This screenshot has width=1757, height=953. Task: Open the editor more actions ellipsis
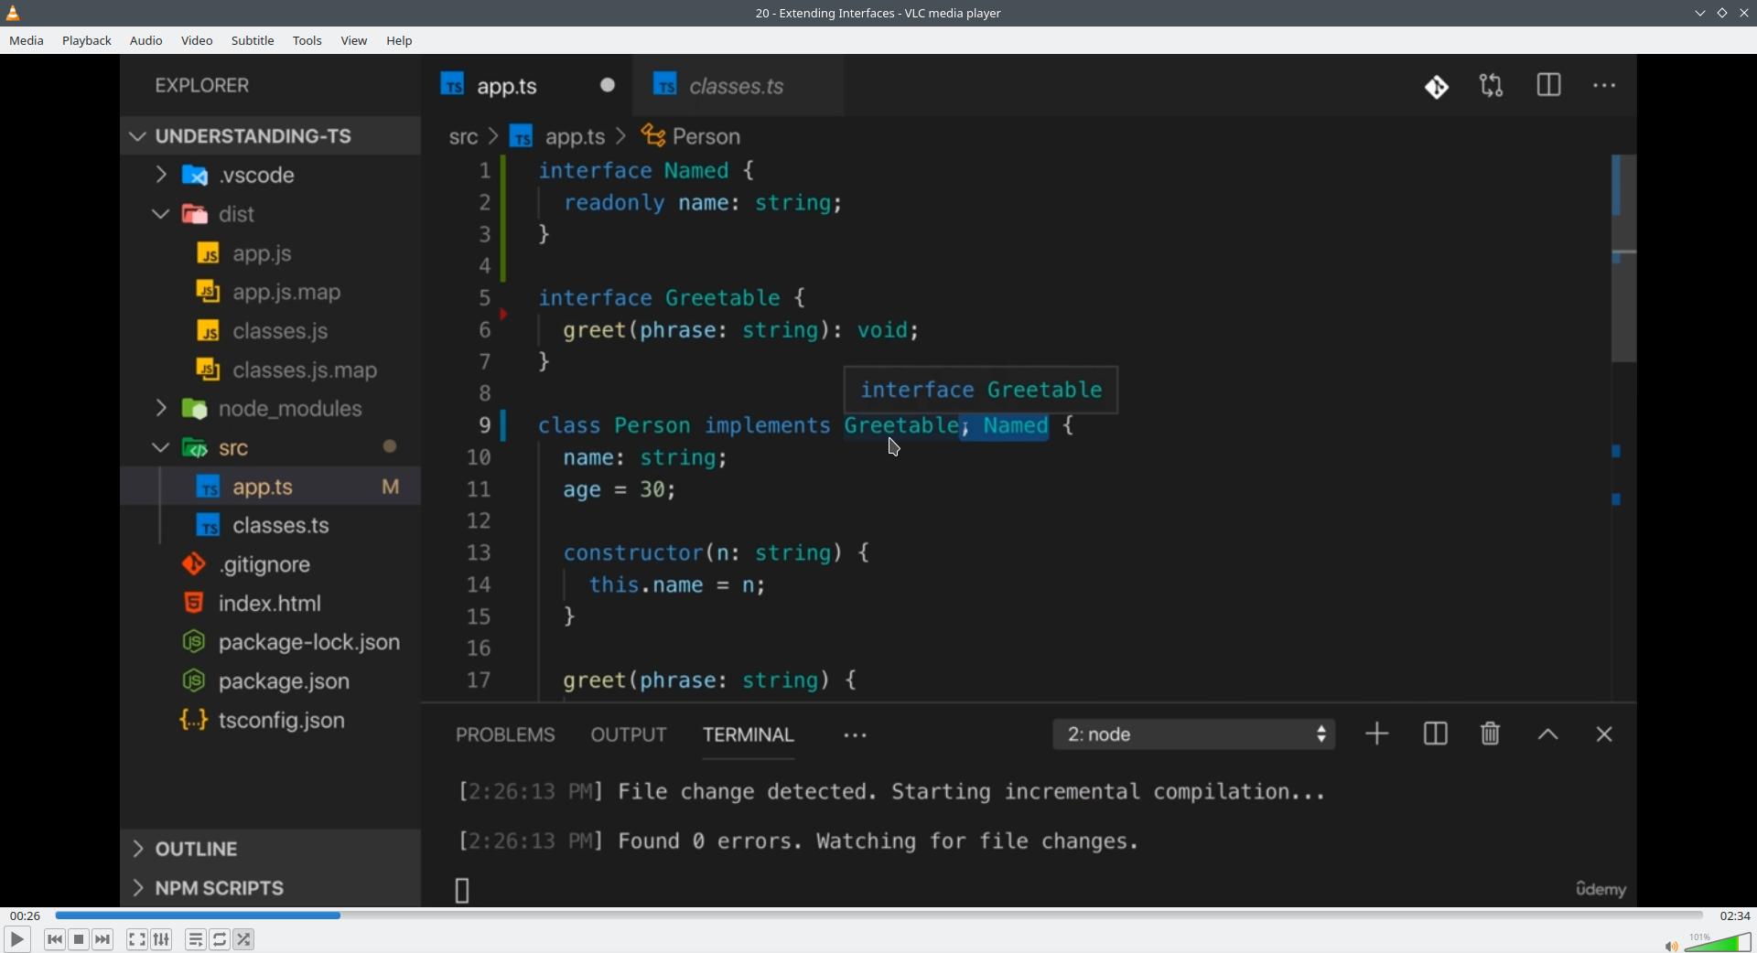click(x=1605, y=86)
